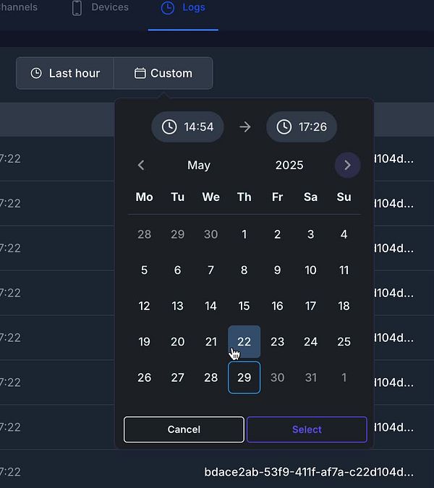This screenshot has height=488, width=434.
Task: Click the end time clock icon
Action: [284, 127]
